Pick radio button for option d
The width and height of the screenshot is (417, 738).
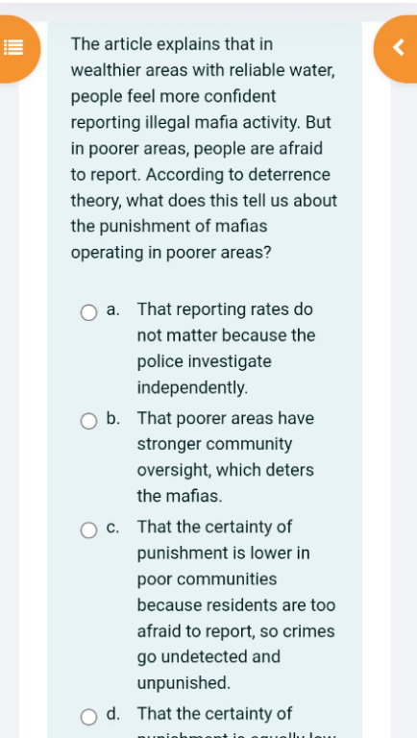88,716
